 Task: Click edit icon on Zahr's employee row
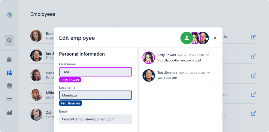(x=254, y=113)
